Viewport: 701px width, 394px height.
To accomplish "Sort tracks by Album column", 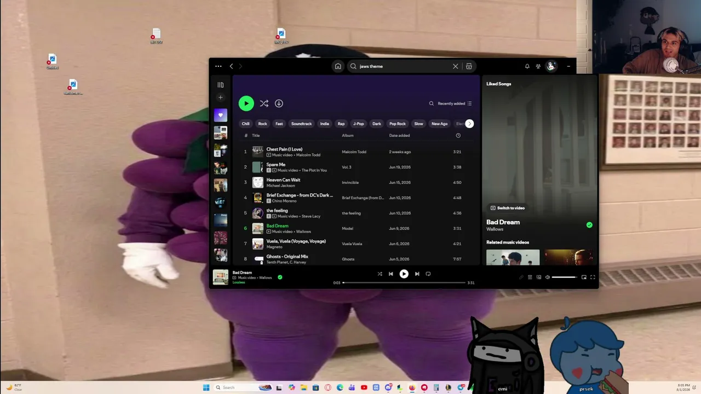I will point(348,136).
